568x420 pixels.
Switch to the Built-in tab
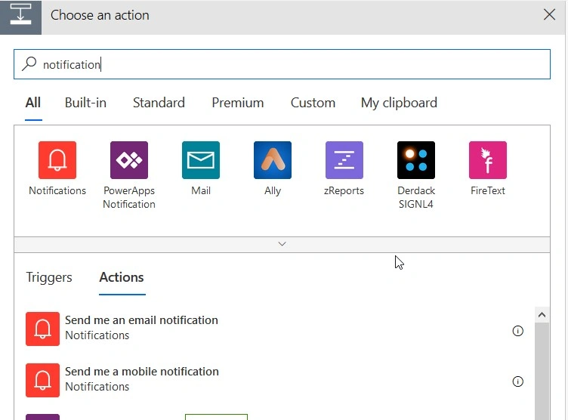coord(85,103)
